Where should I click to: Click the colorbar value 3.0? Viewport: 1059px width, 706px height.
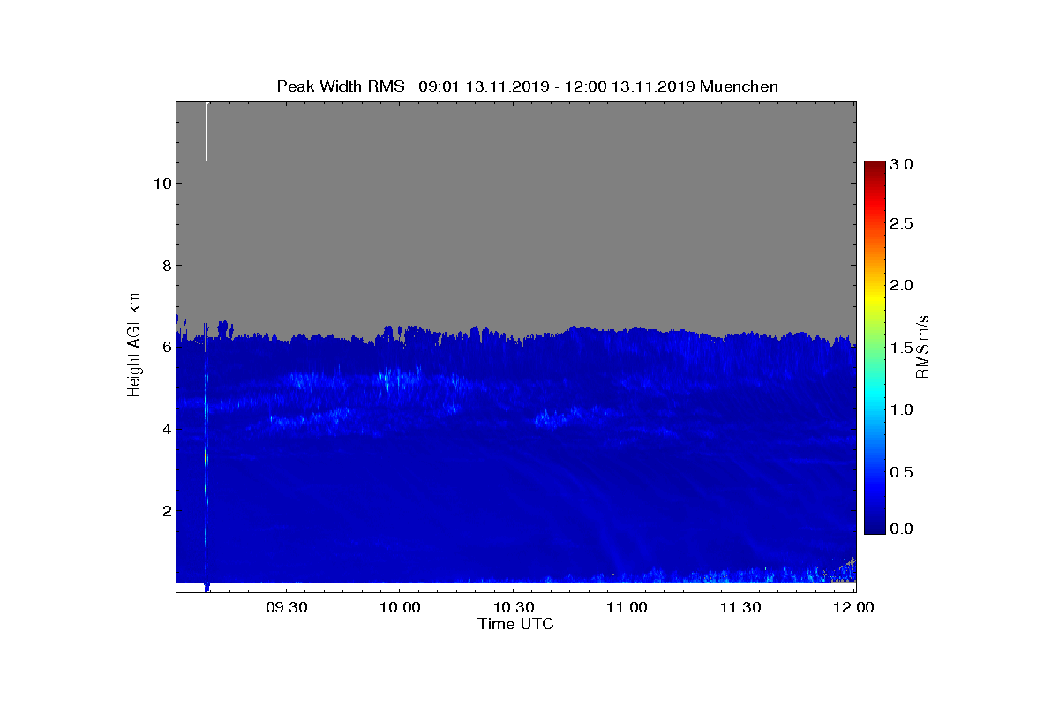pyautogui.click(x=902, y=165)
